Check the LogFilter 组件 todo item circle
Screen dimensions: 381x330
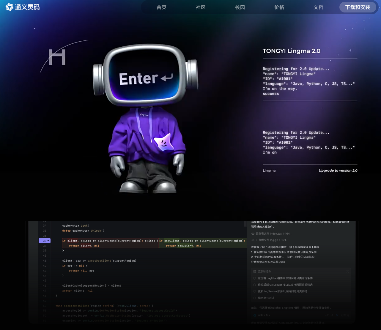coord(254,278)
